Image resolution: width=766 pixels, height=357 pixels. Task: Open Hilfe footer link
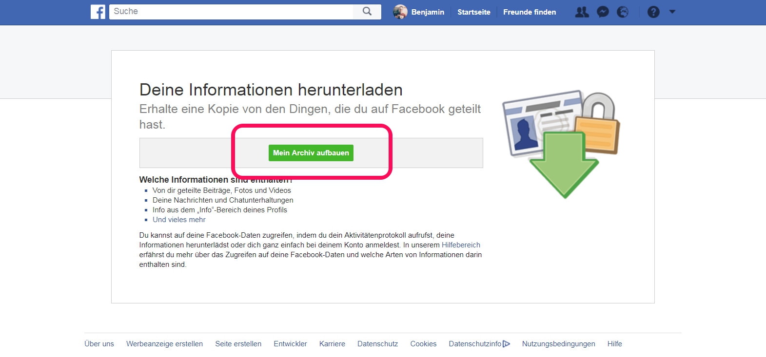coord(614,344)
